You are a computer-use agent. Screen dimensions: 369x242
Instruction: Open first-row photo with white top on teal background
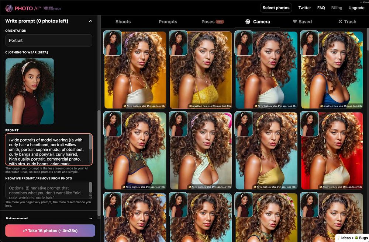coord(266,70)
